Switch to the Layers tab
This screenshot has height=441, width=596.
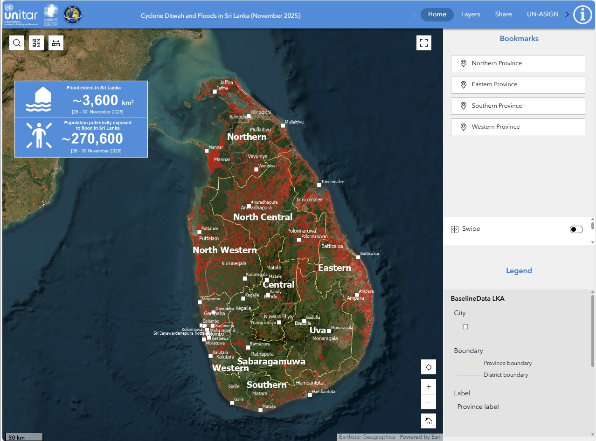coord(471,14)
